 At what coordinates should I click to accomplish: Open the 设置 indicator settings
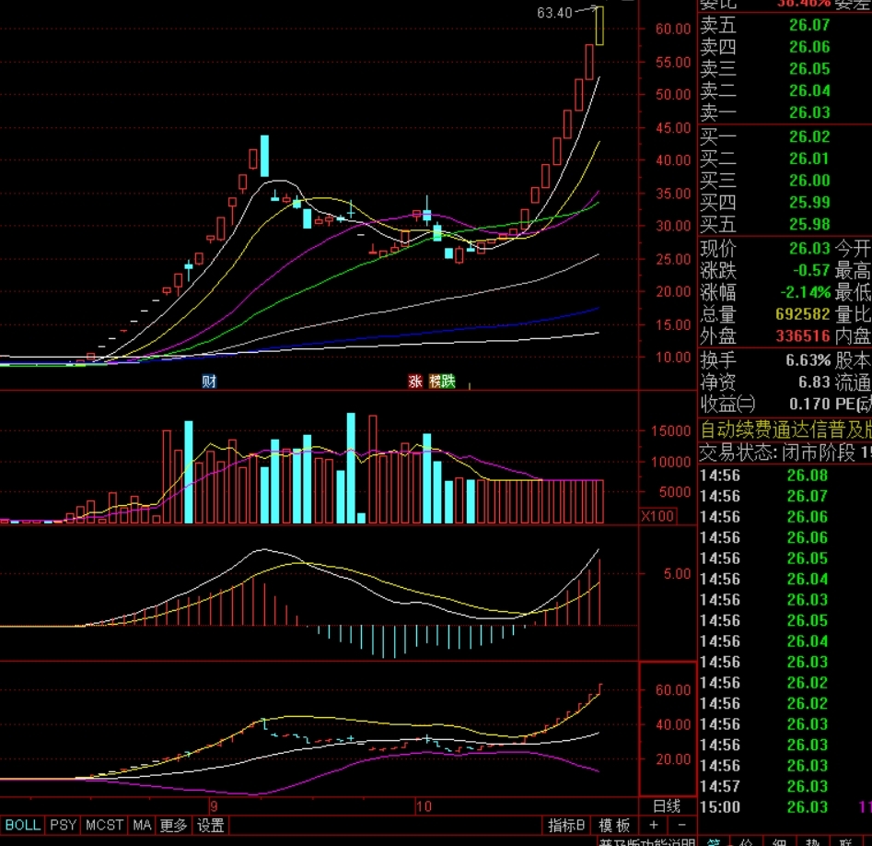click(x=211, y=825)
